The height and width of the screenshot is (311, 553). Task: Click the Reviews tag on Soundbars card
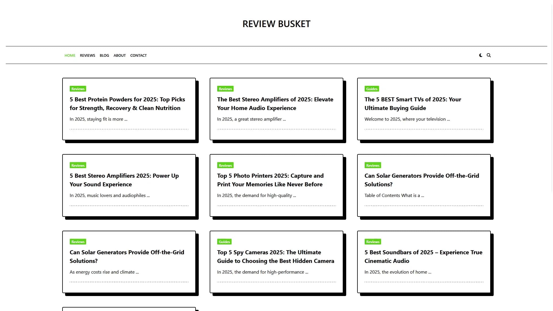(373, 242)
